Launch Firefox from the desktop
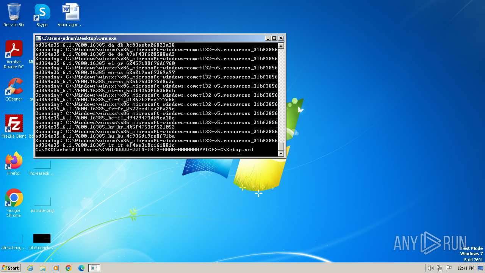Viewport: 485px width, 273px height. [14, 164]
